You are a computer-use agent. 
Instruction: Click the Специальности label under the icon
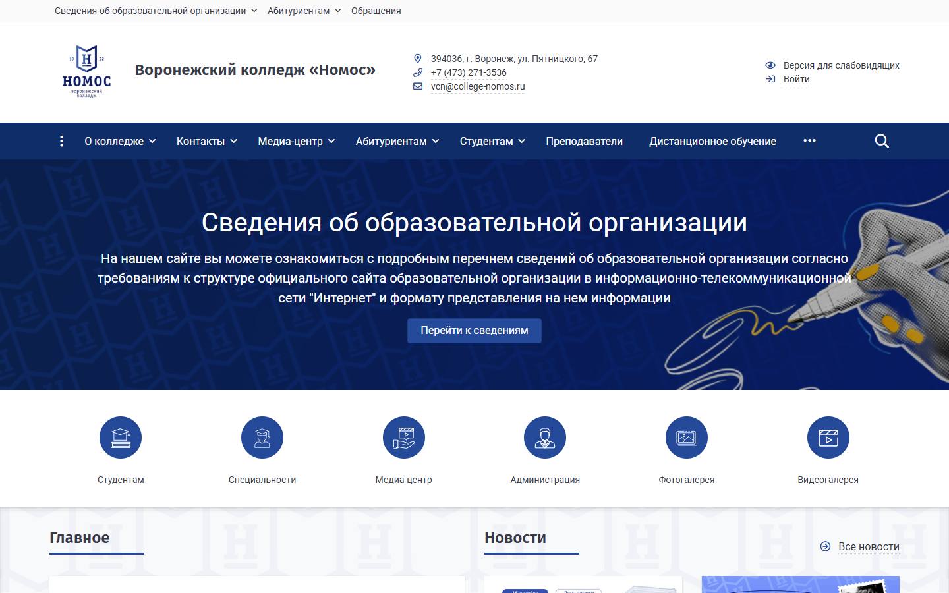(x=262, y=480)
